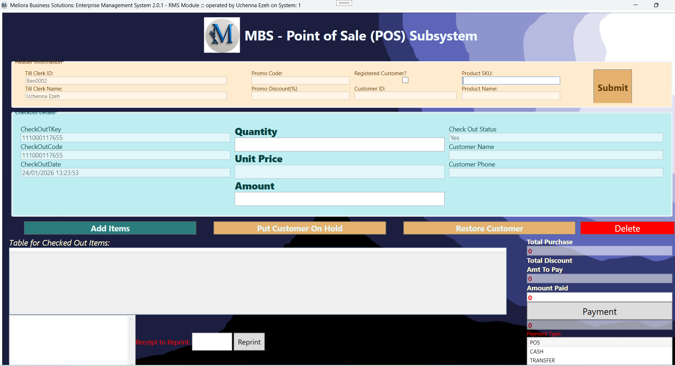Click the Add Items button
The image size is (675, 366).
(109, 228)
